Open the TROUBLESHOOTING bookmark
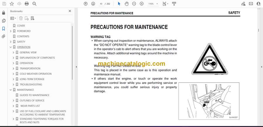The height and width of the screenshot is (127, 263). [x=31, y=84]
